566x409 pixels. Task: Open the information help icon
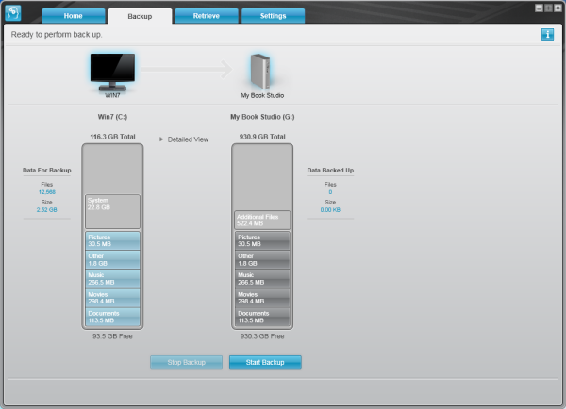[547, 35]
